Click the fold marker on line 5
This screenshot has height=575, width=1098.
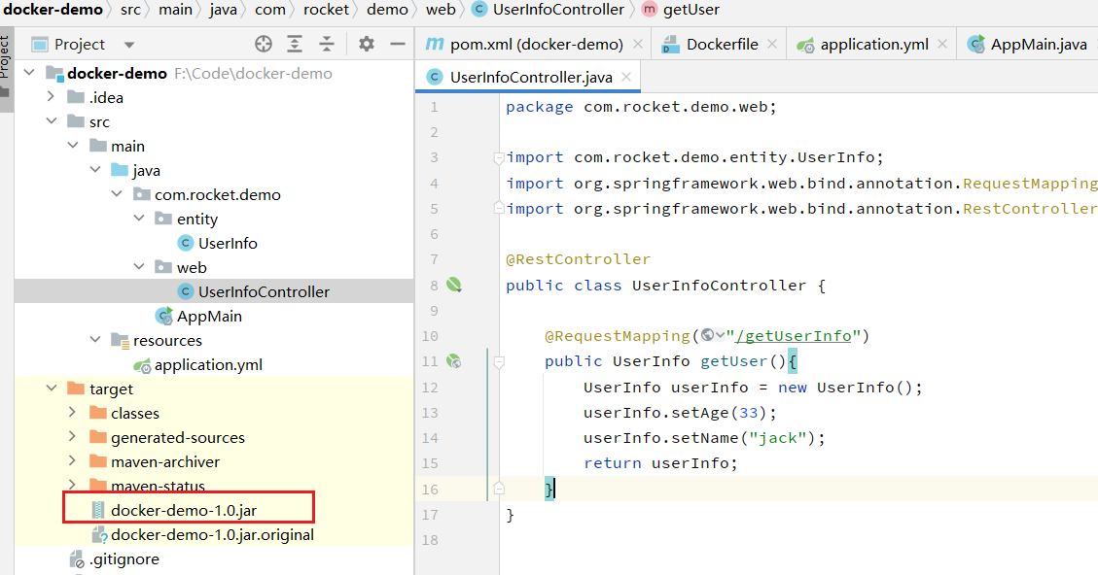(x=499, y=208)
